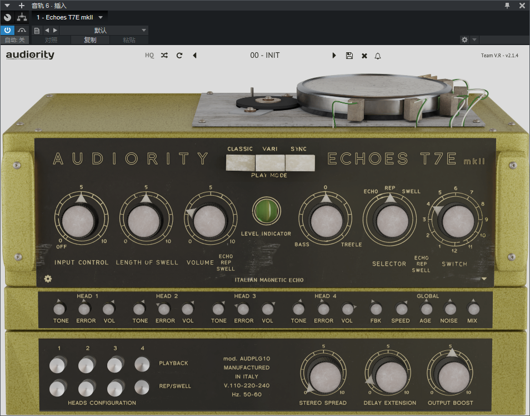The height and width of the screenshot is (416, 530).
Task: Click the 自动: 关 automation button
Action: pyautogui.click(x=14, y=40)
